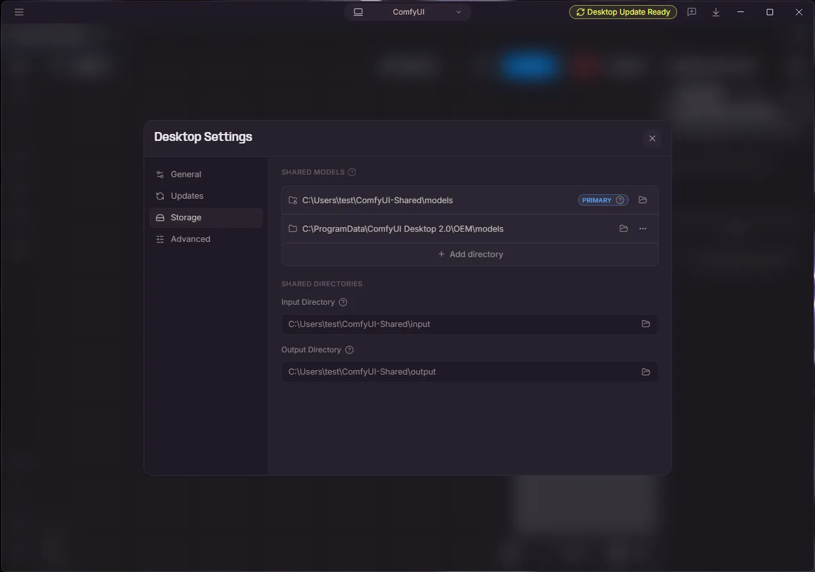Open the ComfyUI instance dropdown
815x572 pixels.
pyautogui.click(x=408, y=12)
